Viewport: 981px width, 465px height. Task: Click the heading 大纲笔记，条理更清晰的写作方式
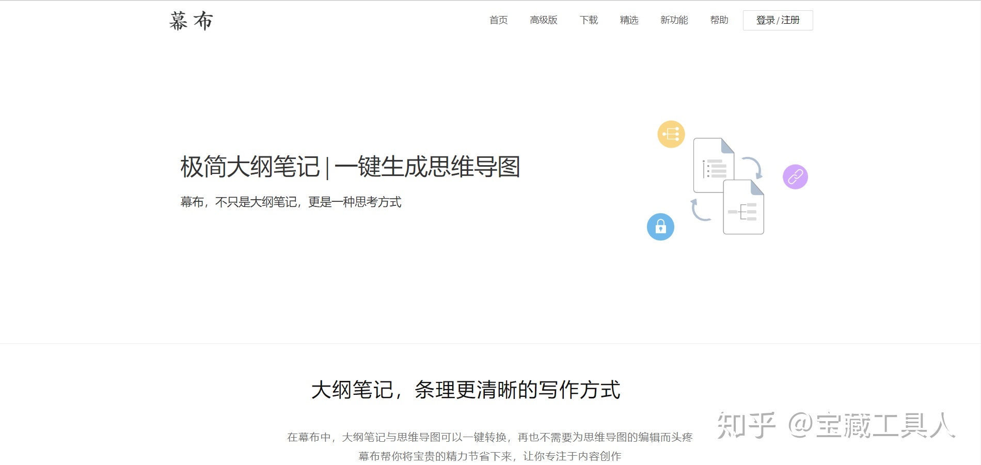click(x=465, y=390)
